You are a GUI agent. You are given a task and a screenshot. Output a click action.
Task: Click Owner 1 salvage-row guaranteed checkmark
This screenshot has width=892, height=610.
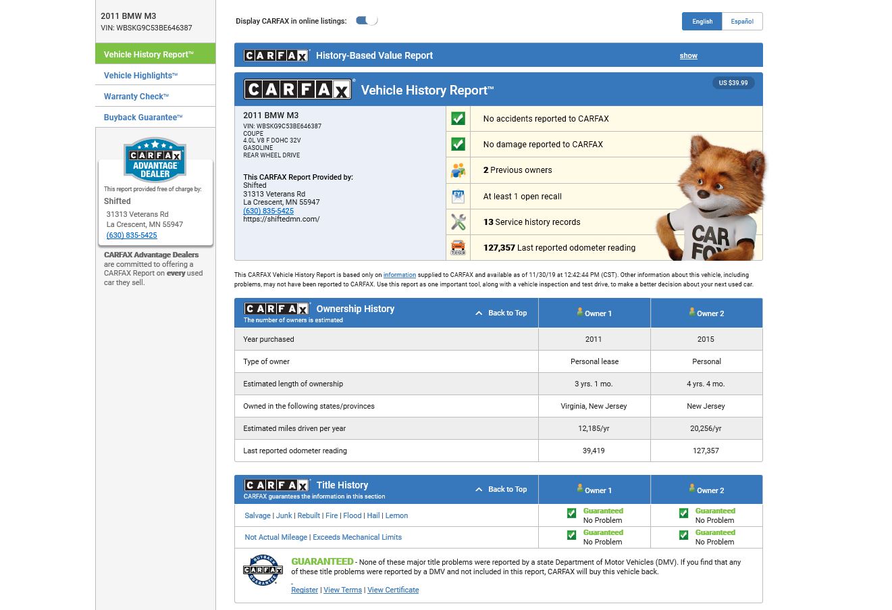point(571,513)
